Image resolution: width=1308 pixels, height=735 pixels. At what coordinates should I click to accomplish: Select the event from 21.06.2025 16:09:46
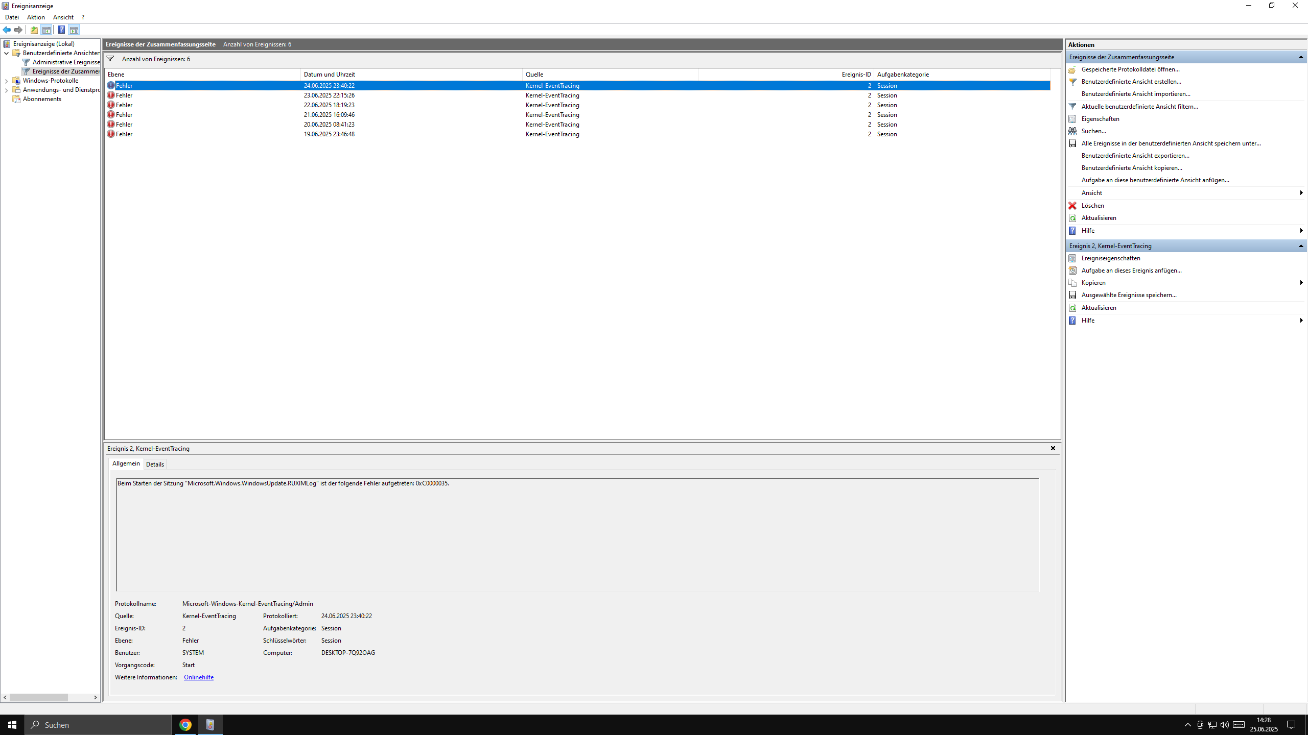pos(329,115)
